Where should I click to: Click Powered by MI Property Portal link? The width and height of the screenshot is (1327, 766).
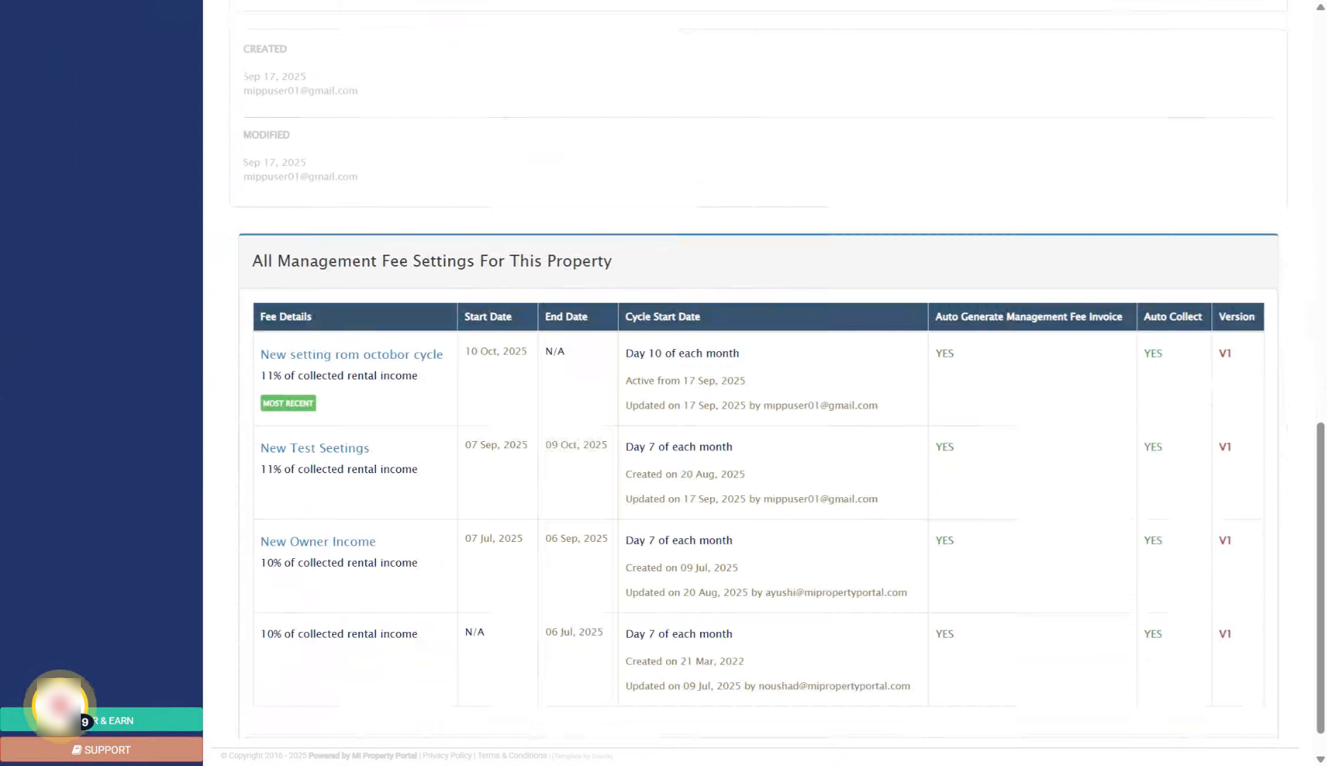coord(362,756)
